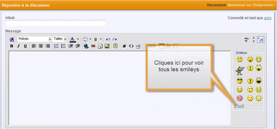
Task: Insert an ordered numbered list
Action: point(57,46)
